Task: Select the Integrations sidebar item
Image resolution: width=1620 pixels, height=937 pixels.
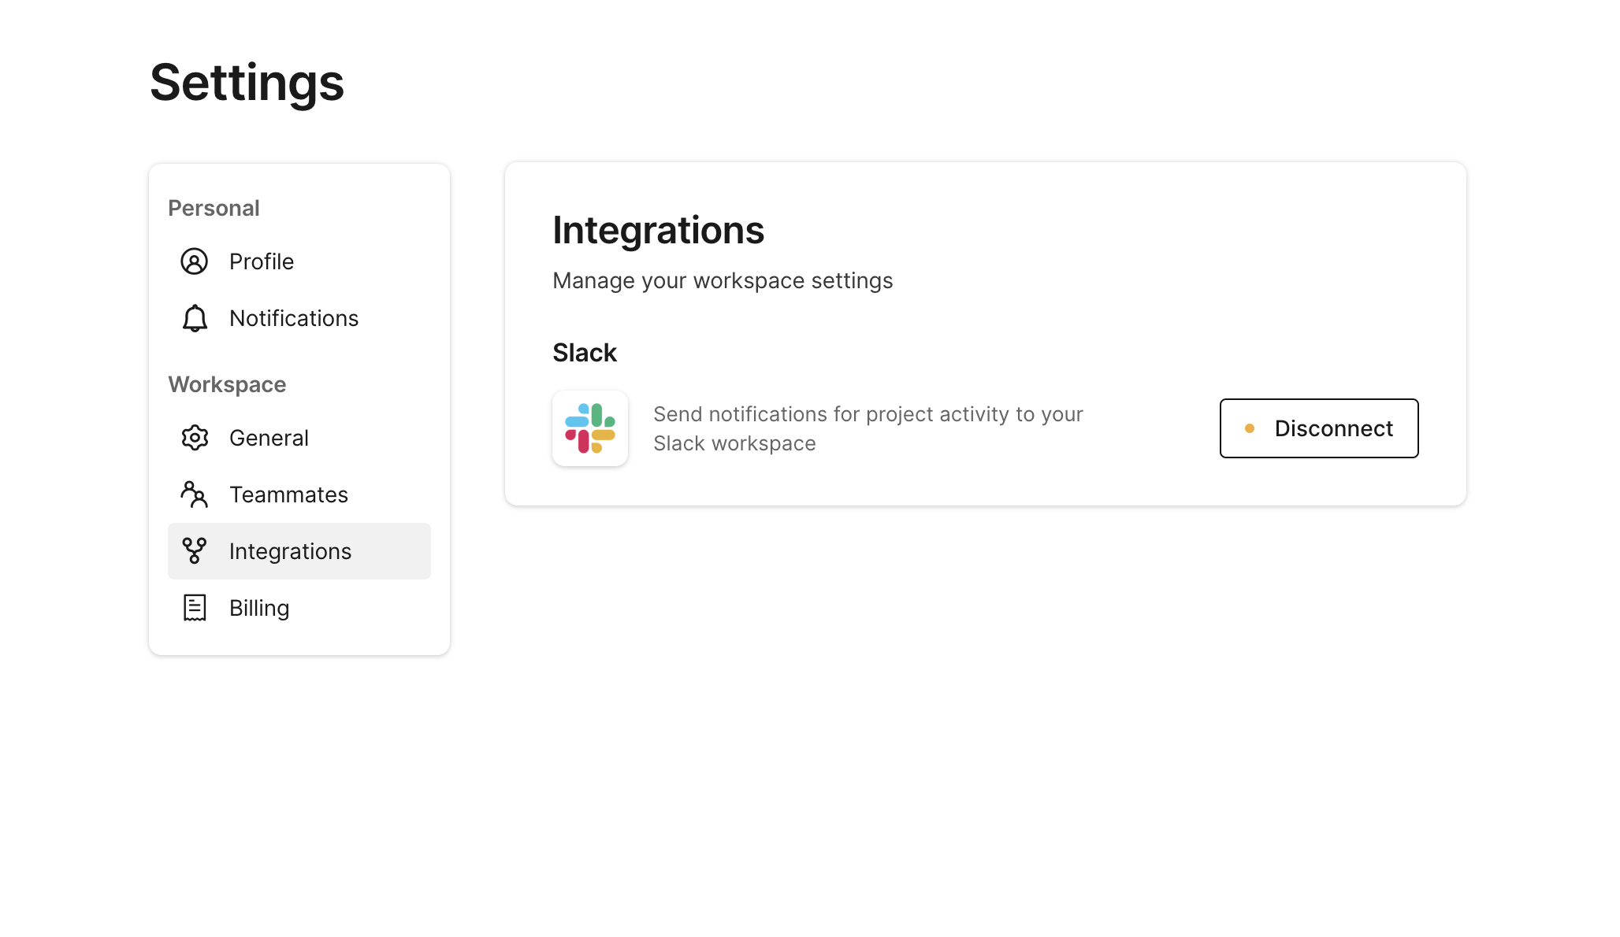Action: [290, 551]
